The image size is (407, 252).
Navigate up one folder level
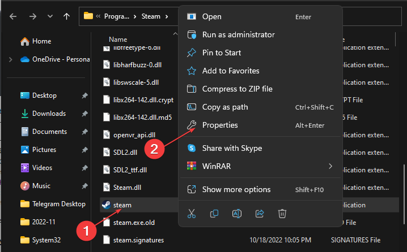[67, 16]
